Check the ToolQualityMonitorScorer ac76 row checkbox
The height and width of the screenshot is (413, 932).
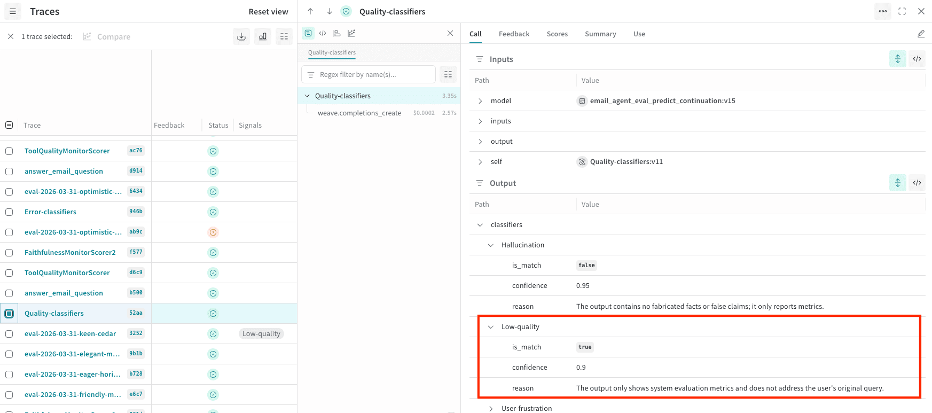pos(9,151)
